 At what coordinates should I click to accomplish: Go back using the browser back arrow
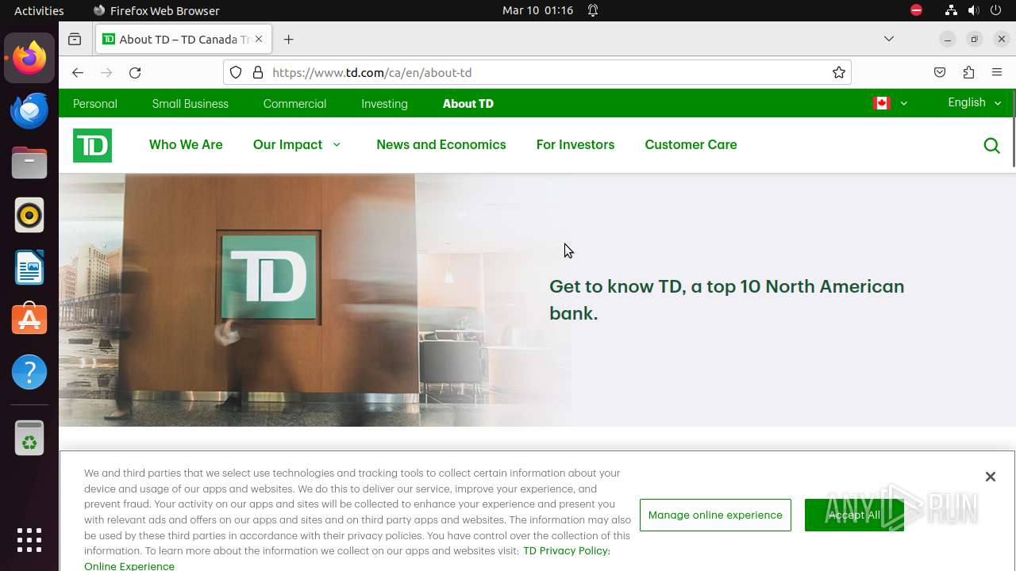77,72
